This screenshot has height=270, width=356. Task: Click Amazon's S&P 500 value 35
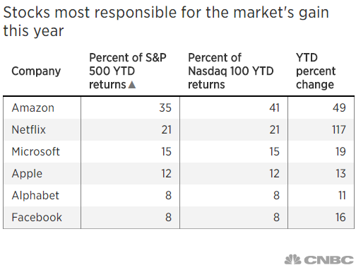[165, 107]
